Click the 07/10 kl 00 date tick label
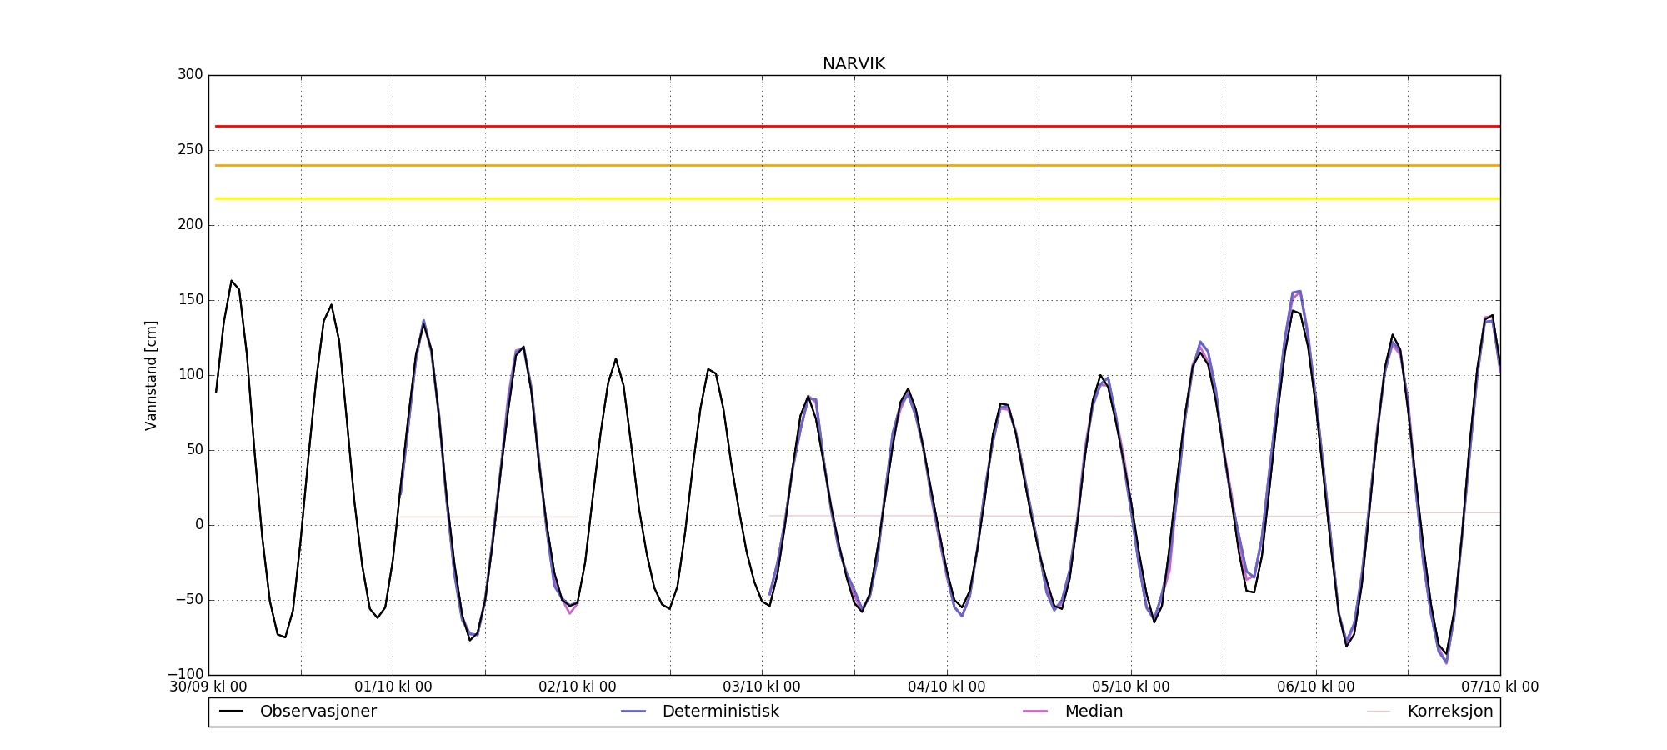Image resolution: width=1667 pixels, height=750 pixels. 1499,687
